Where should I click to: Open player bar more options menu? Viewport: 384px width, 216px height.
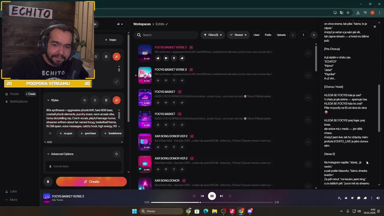click(371, 198)
